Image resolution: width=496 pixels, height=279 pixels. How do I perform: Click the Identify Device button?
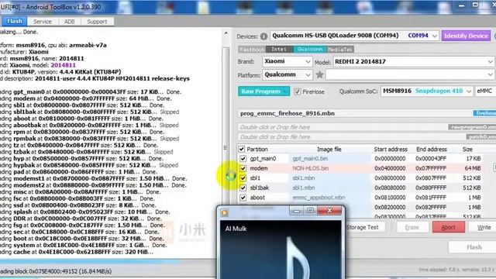[466, 36]
